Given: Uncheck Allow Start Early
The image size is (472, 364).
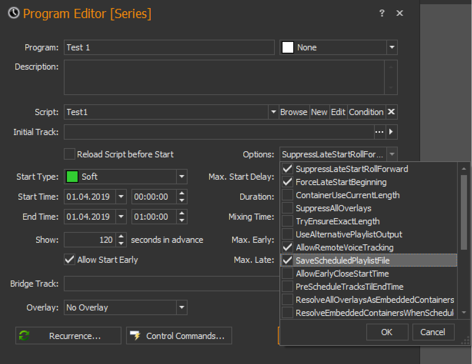Looking at the screenshot, I should coord(70,260).
